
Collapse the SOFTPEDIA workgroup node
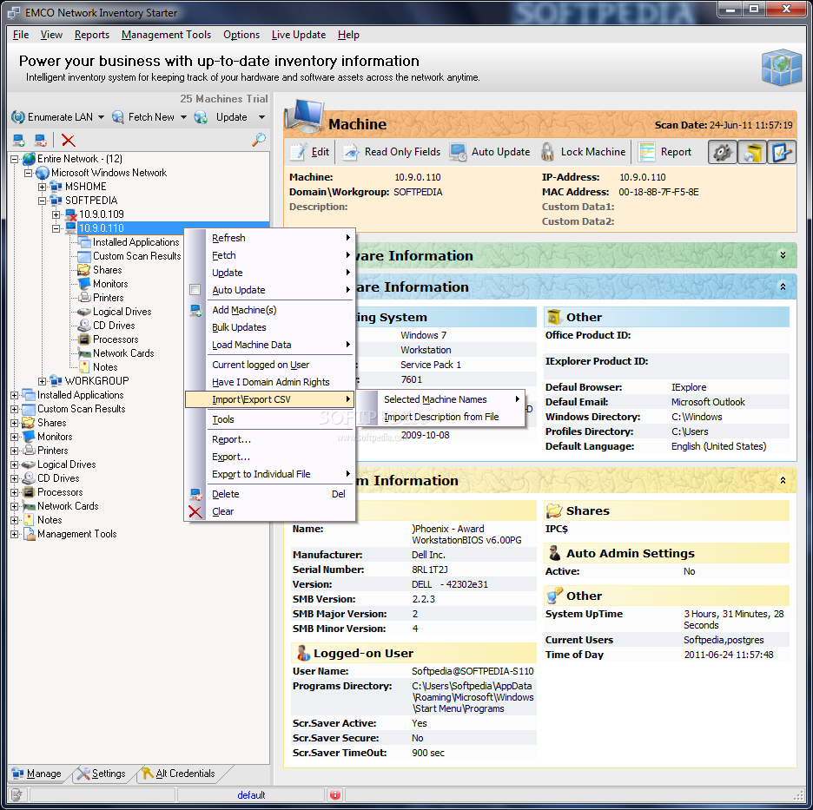[x=43, y=201]
